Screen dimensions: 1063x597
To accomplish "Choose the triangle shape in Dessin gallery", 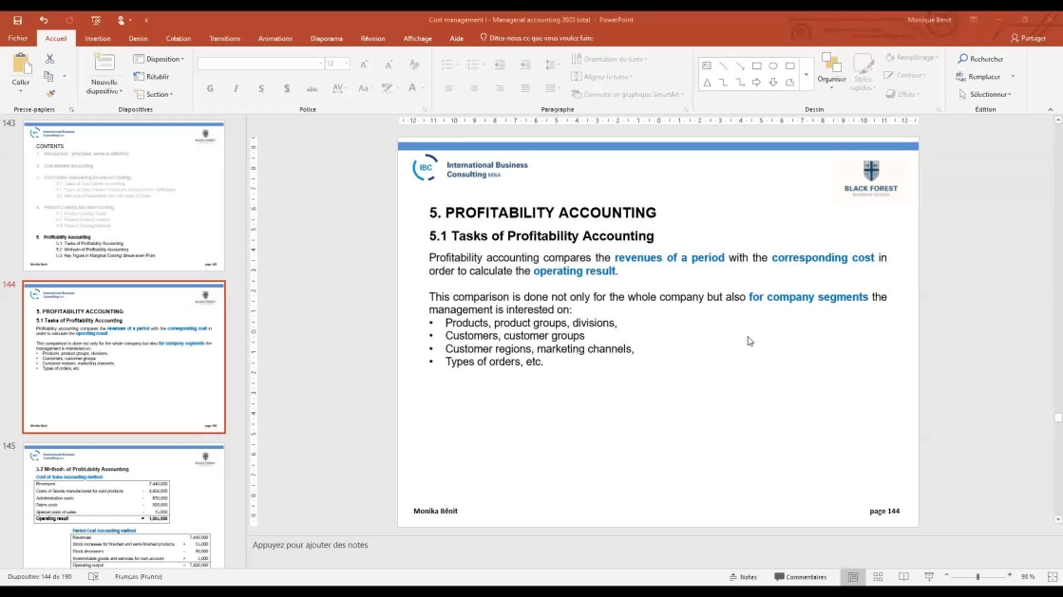I will [x=707, y=83].
